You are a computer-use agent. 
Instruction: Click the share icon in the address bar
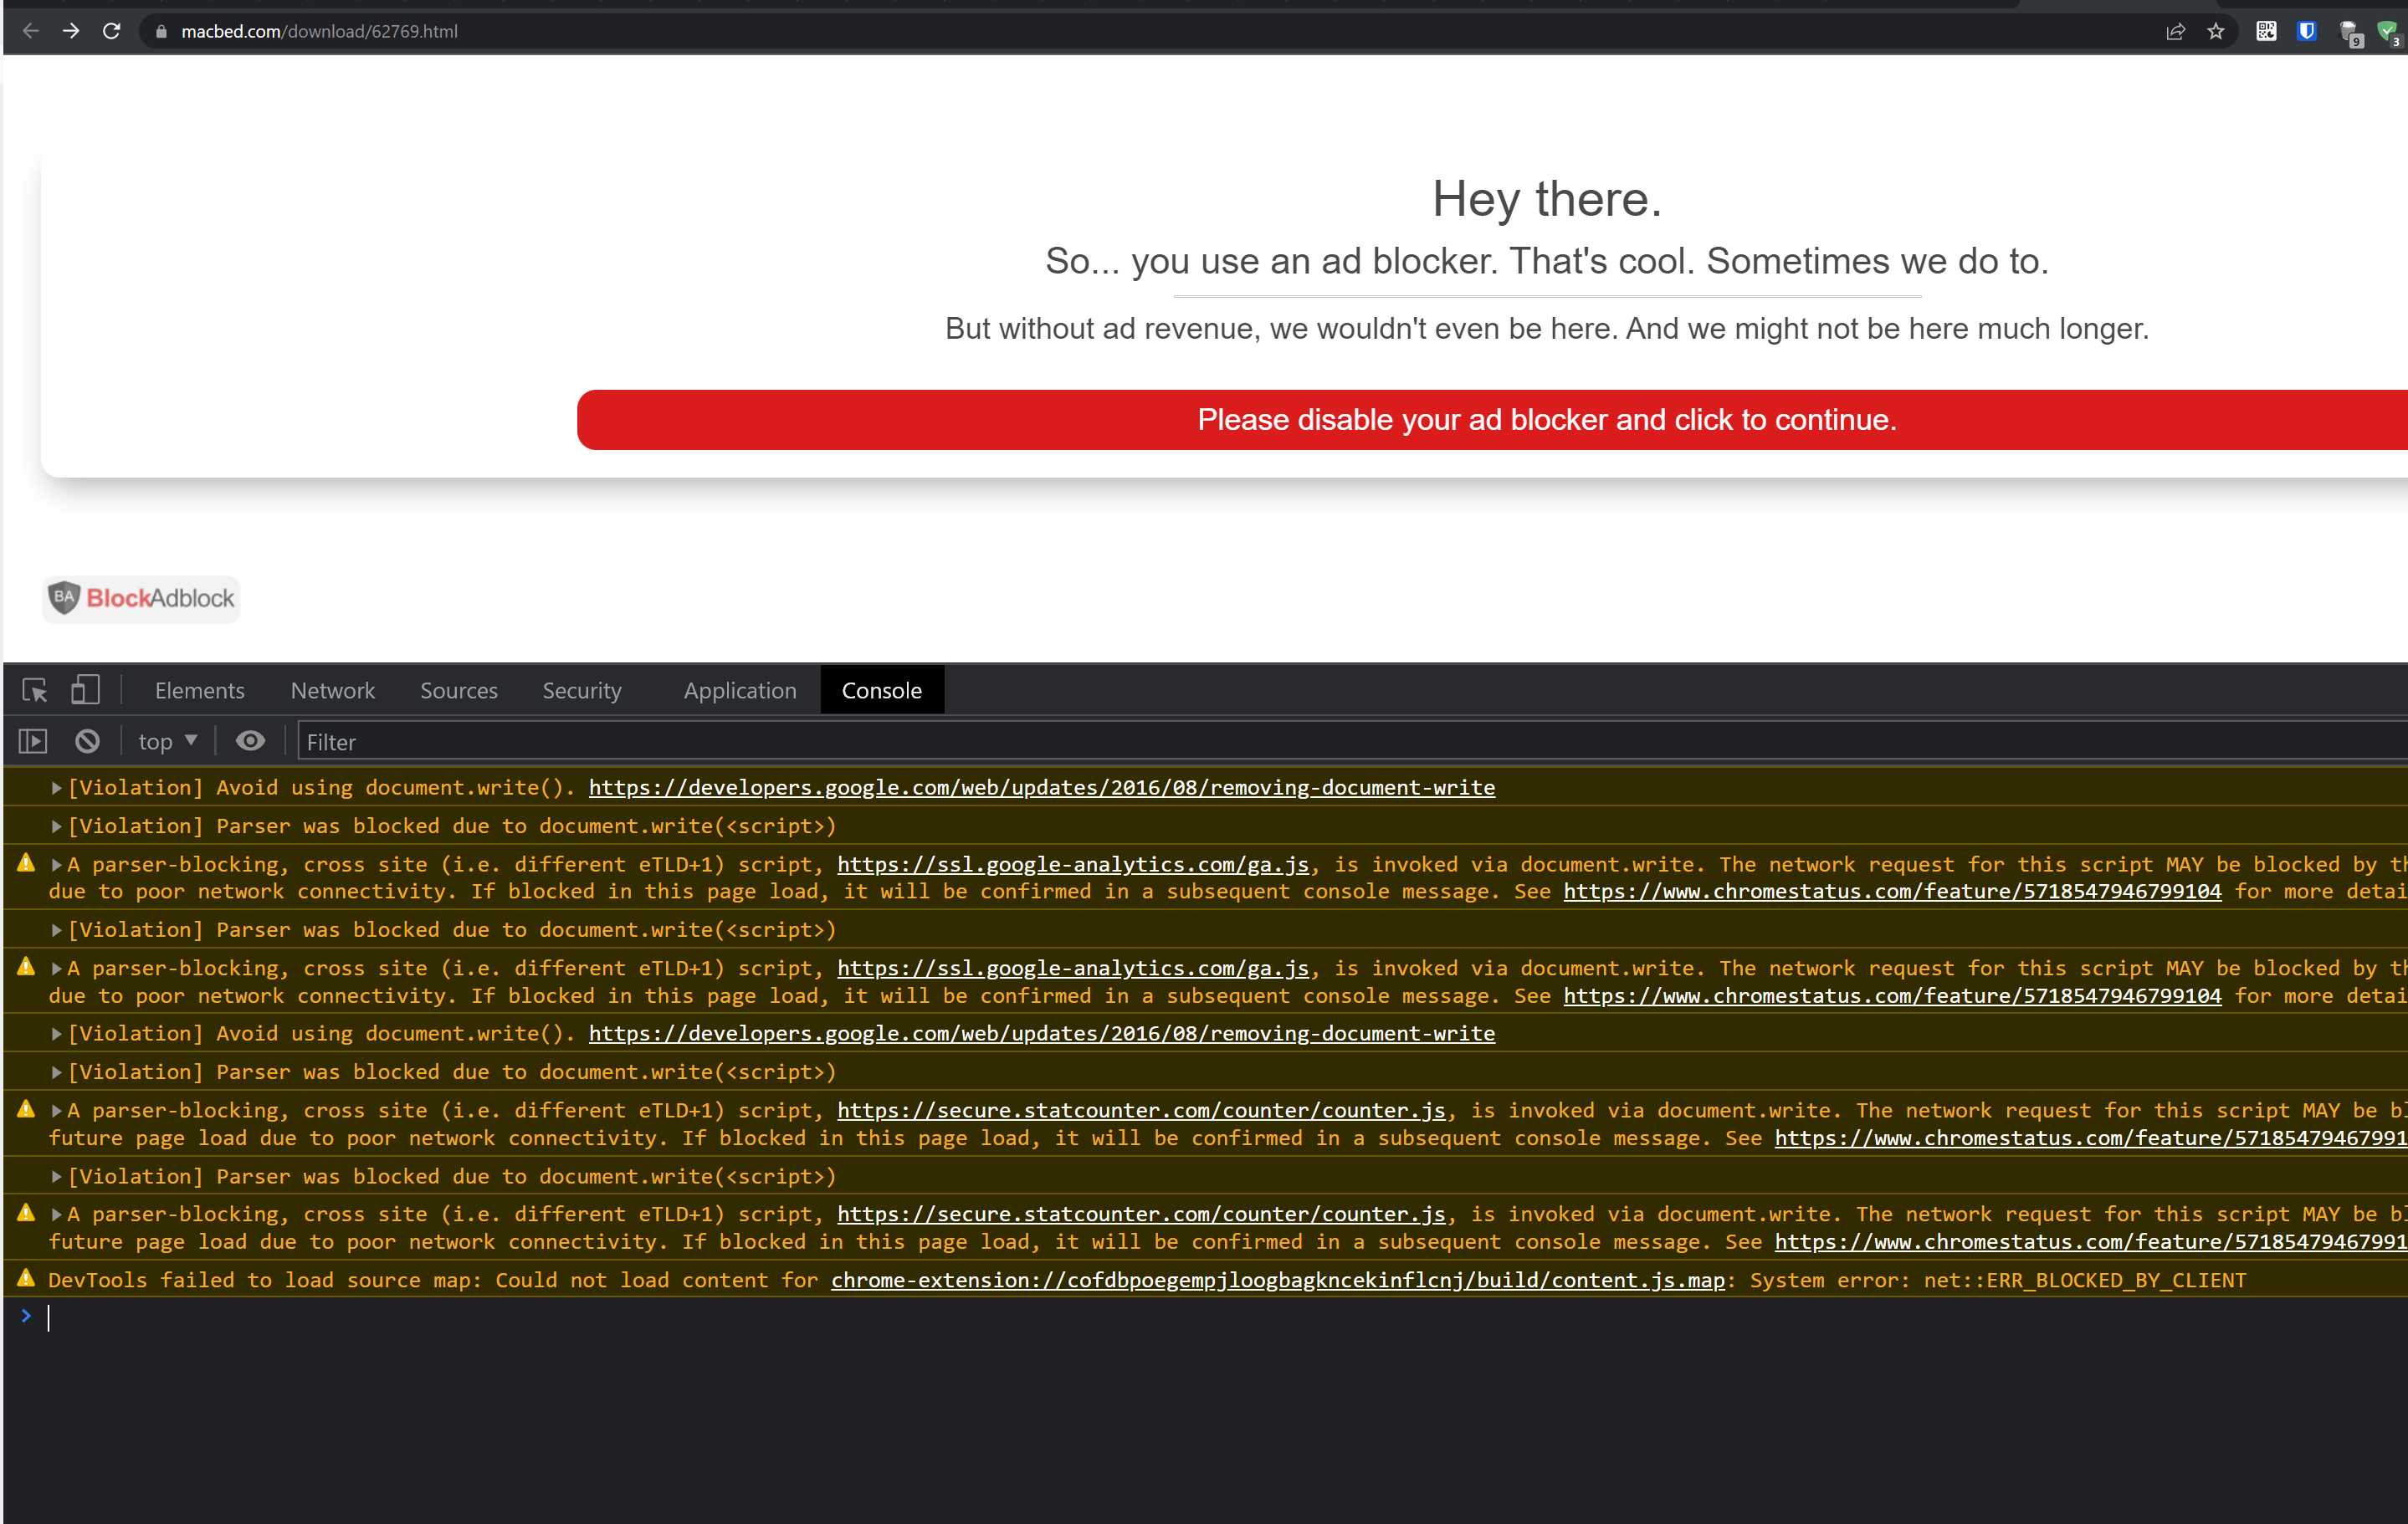click(2176, 31)
